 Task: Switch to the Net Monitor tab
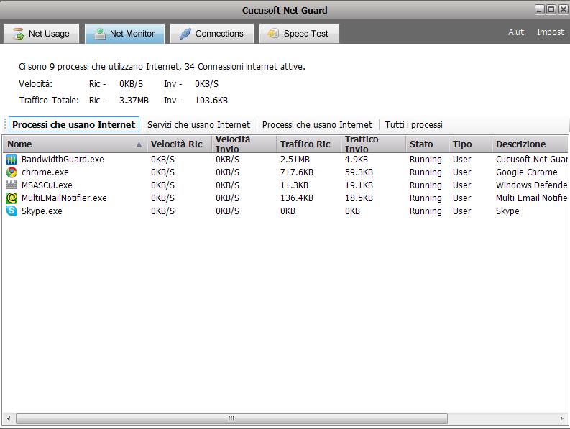coord(124,34)
